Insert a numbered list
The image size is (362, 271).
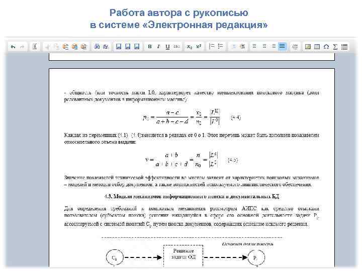click(212, 46)
